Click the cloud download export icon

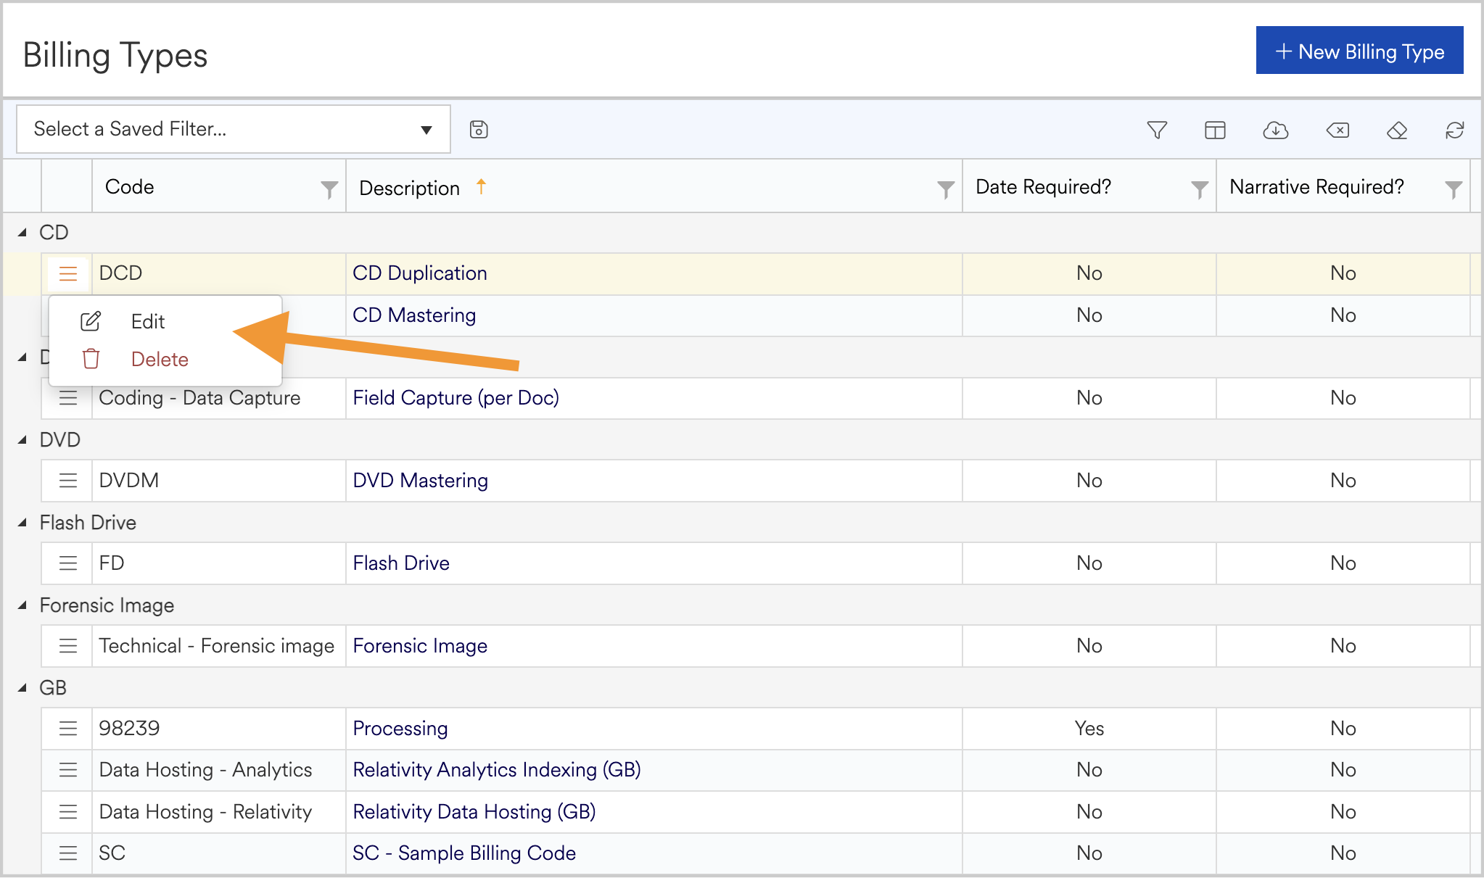pyautogui.click(x=1275, y=130)
